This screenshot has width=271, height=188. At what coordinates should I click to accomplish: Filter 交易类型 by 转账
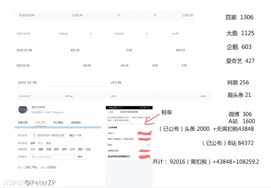pos(64,149)
